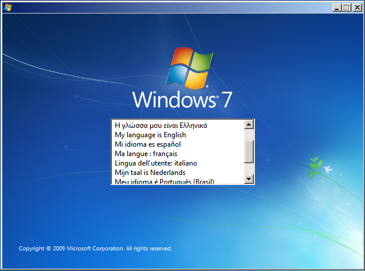
Task: Click the language list scrollbar thumb
Action: [x=249, y=151]
